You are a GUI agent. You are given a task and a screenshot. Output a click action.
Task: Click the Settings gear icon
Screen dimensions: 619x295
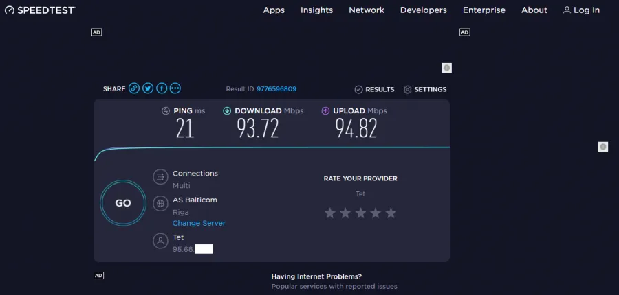coord(407,89)
